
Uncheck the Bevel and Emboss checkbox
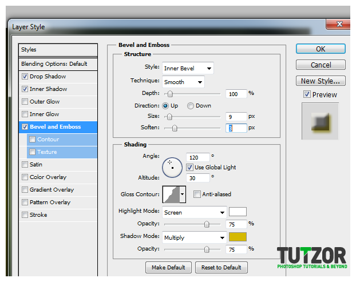click(x=25, y=126)
